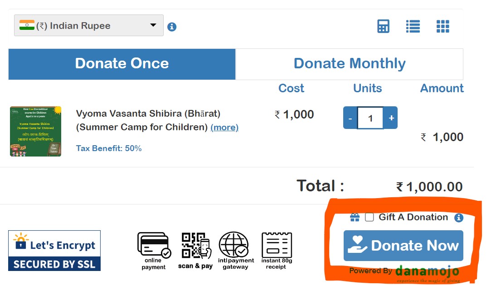Select the Donate Once tab

point(122,64)
